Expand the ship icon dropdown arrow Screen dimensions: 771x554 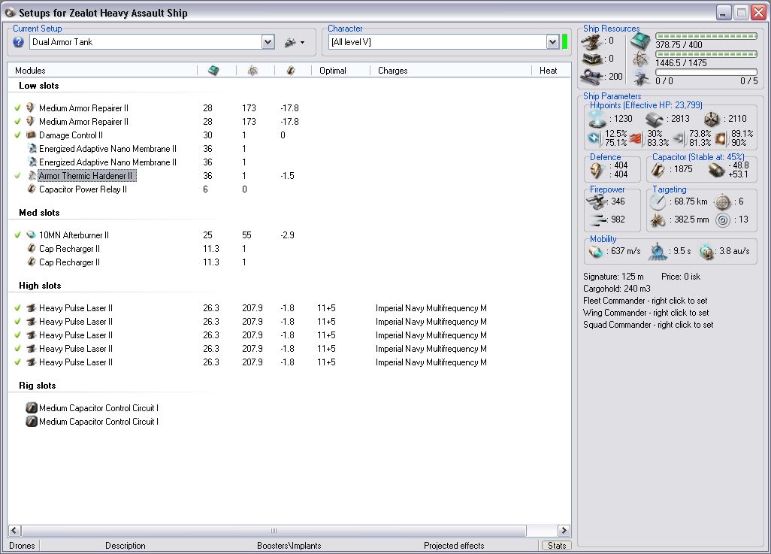click(302, 43)
